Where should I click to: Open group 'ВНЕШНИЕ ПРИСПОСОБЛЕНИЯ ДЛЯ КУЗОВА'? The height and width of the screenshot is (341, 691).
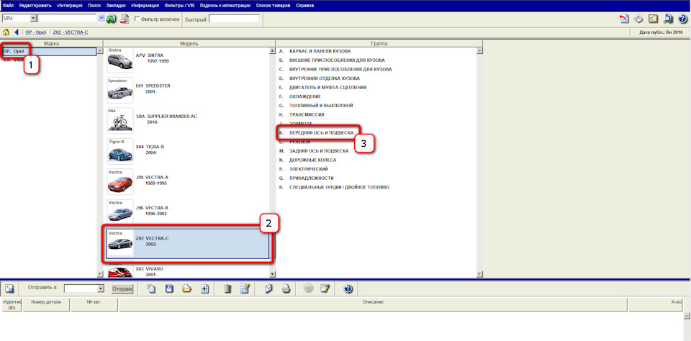337,60
